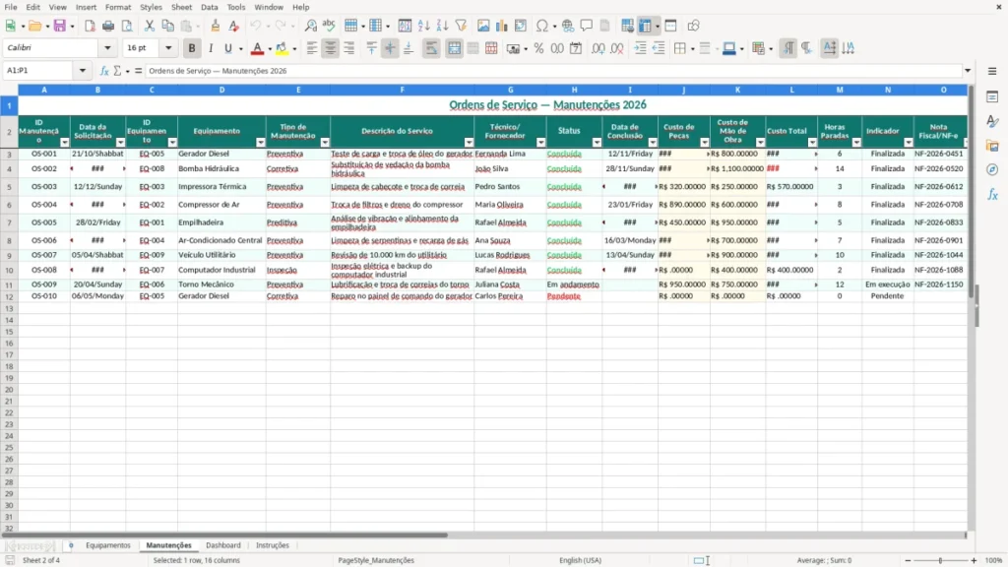Viewport: 1008px width, 567px height.
Task: Toggle Align Right
Action: 349,48
